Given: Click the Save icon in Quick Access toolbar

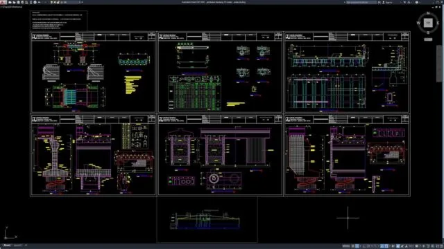Looking at the screenshot, I should [x=19, y=2].
